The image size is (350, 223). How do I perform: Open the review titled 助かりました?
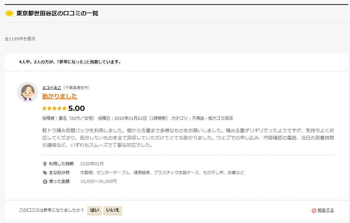(x=60, y=96)
